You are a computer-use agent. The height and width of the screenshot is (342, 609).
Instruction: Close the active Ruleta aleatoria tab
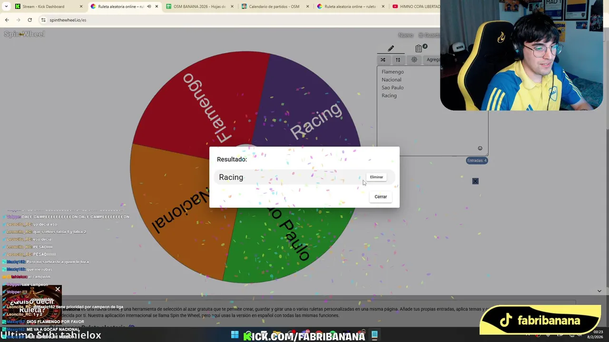point(157,7)
